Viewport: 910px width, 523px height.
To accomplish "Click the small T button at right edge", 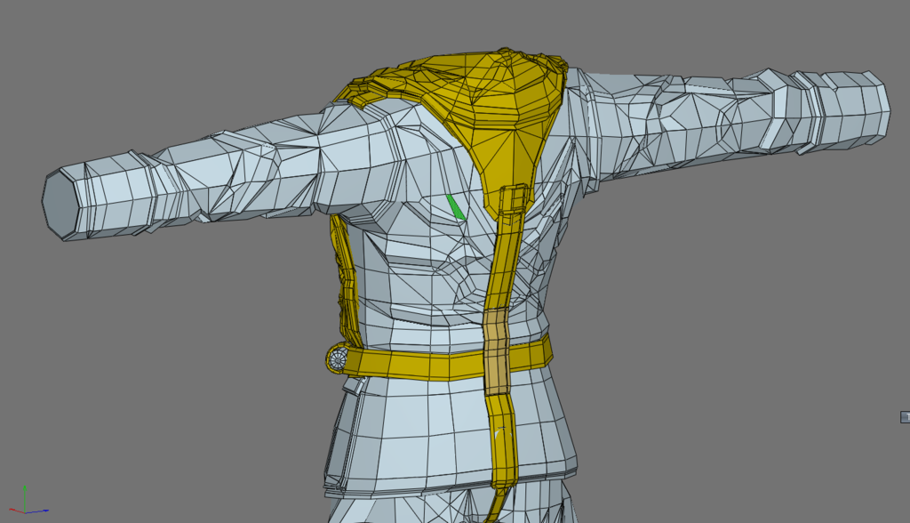I will pos(905,417).
